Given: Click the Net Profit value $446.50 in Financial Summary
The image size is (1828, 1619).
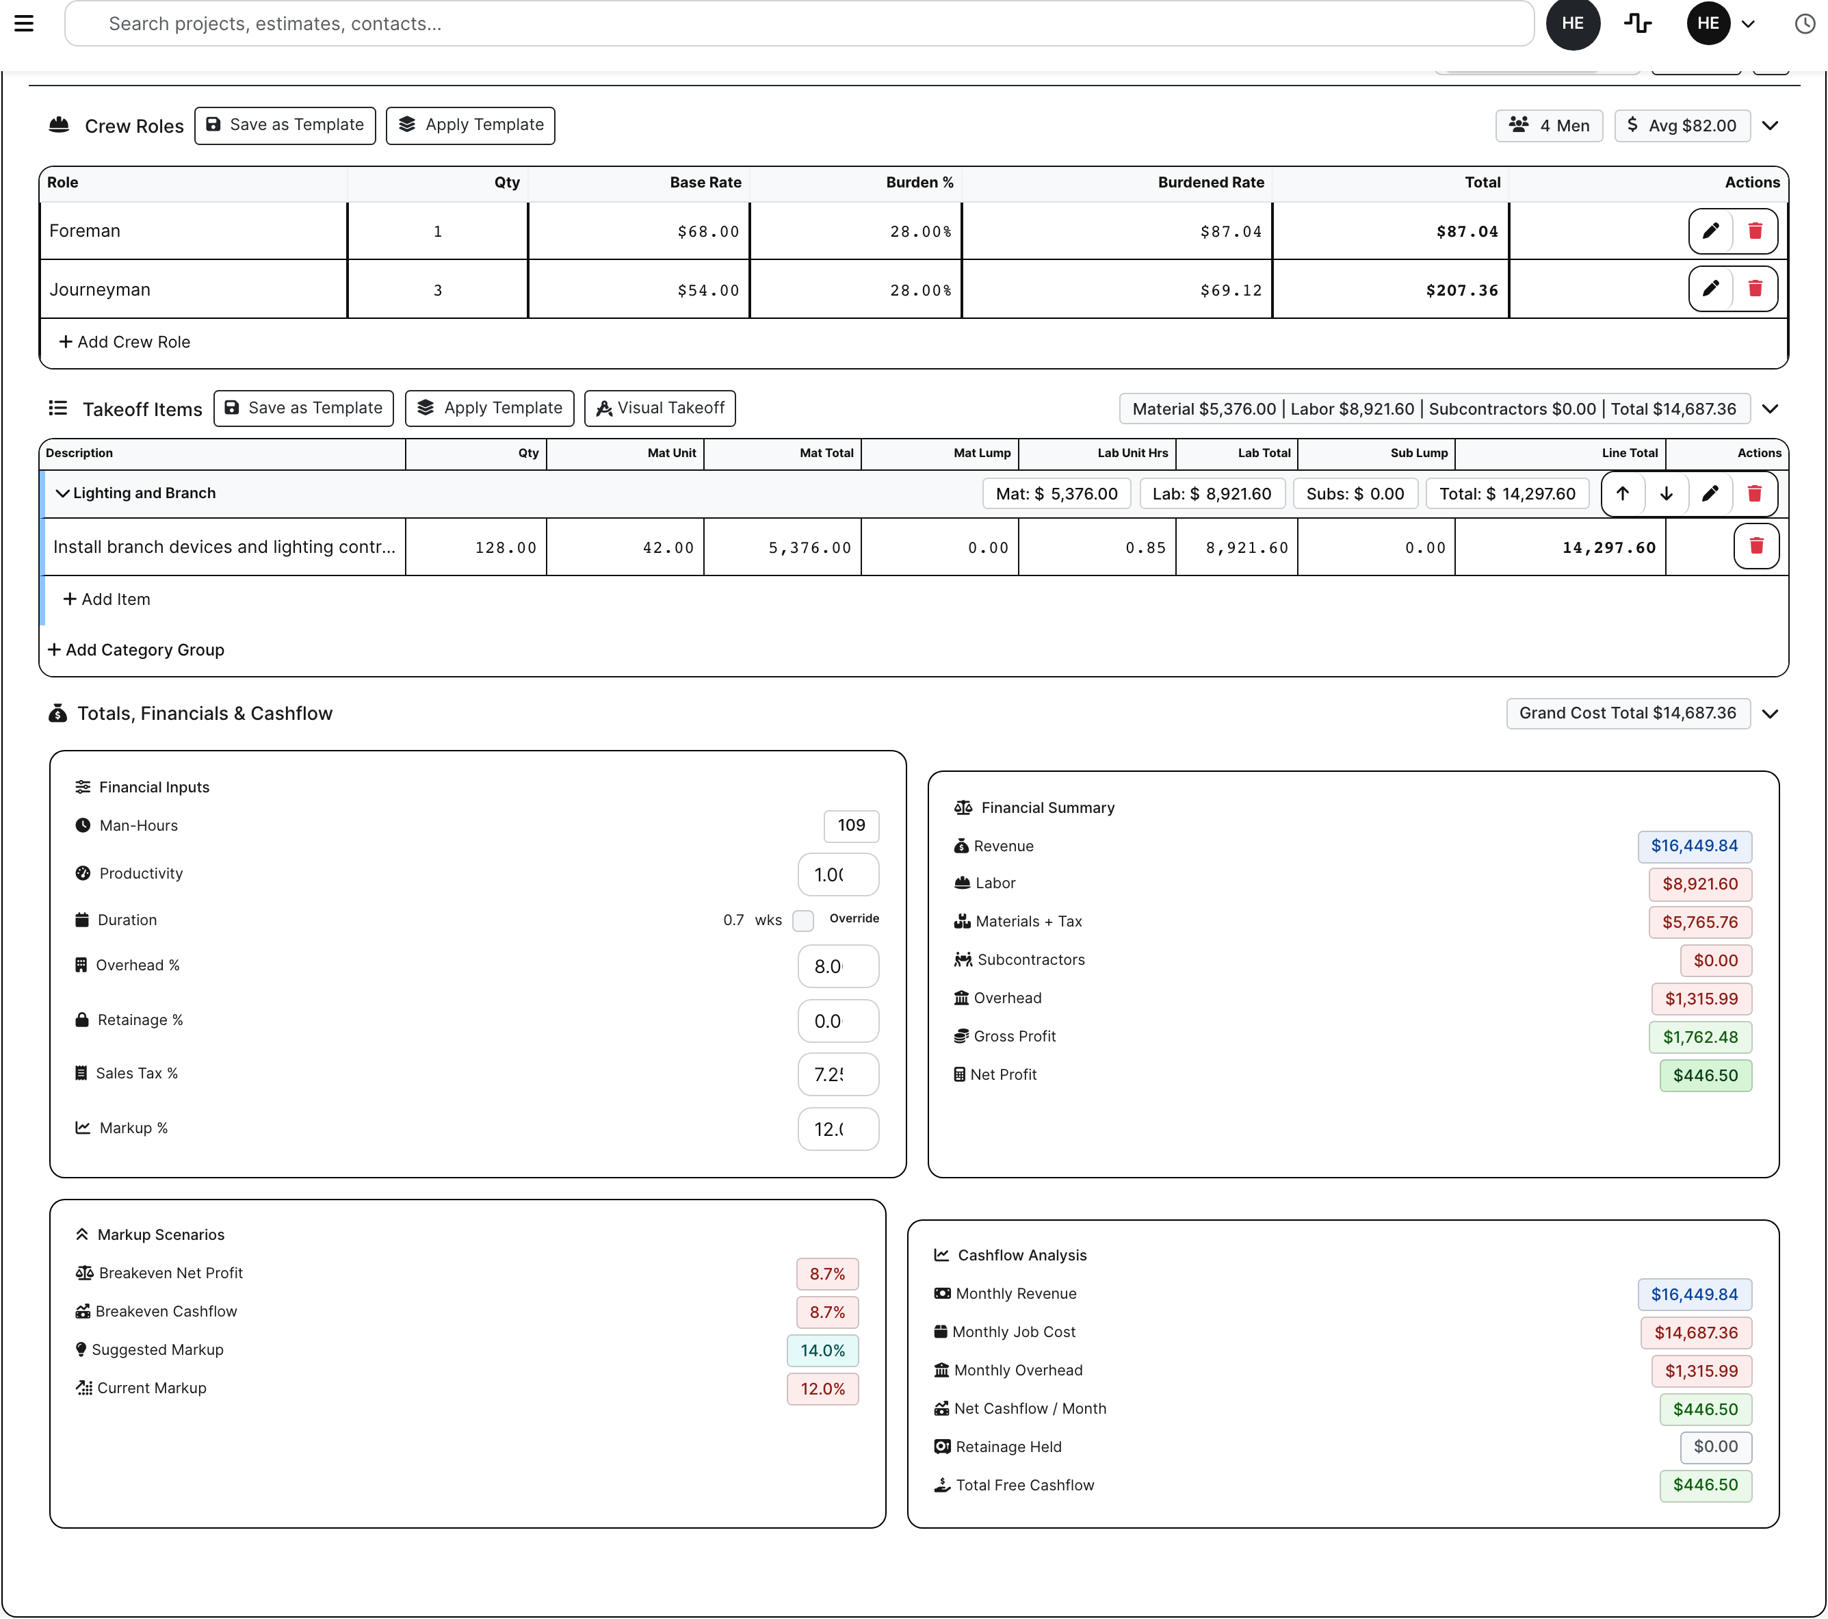Looking at the screenshot, I should [1706, 1075].
